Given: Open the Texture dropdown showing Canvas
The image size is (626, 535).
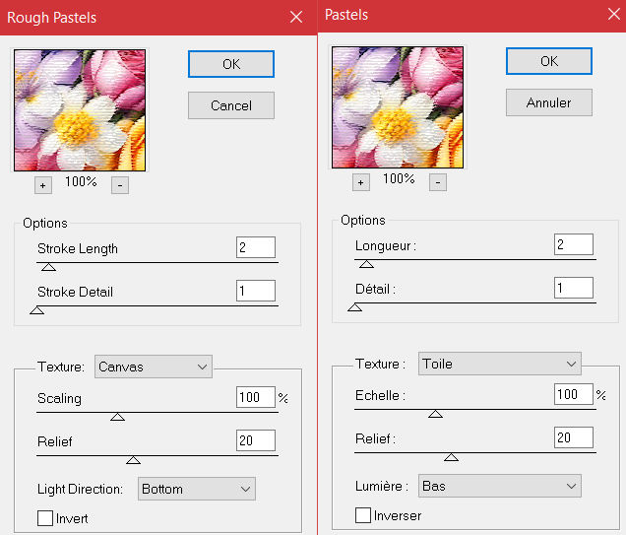Looking at the screenshot, I should (154, 367).
